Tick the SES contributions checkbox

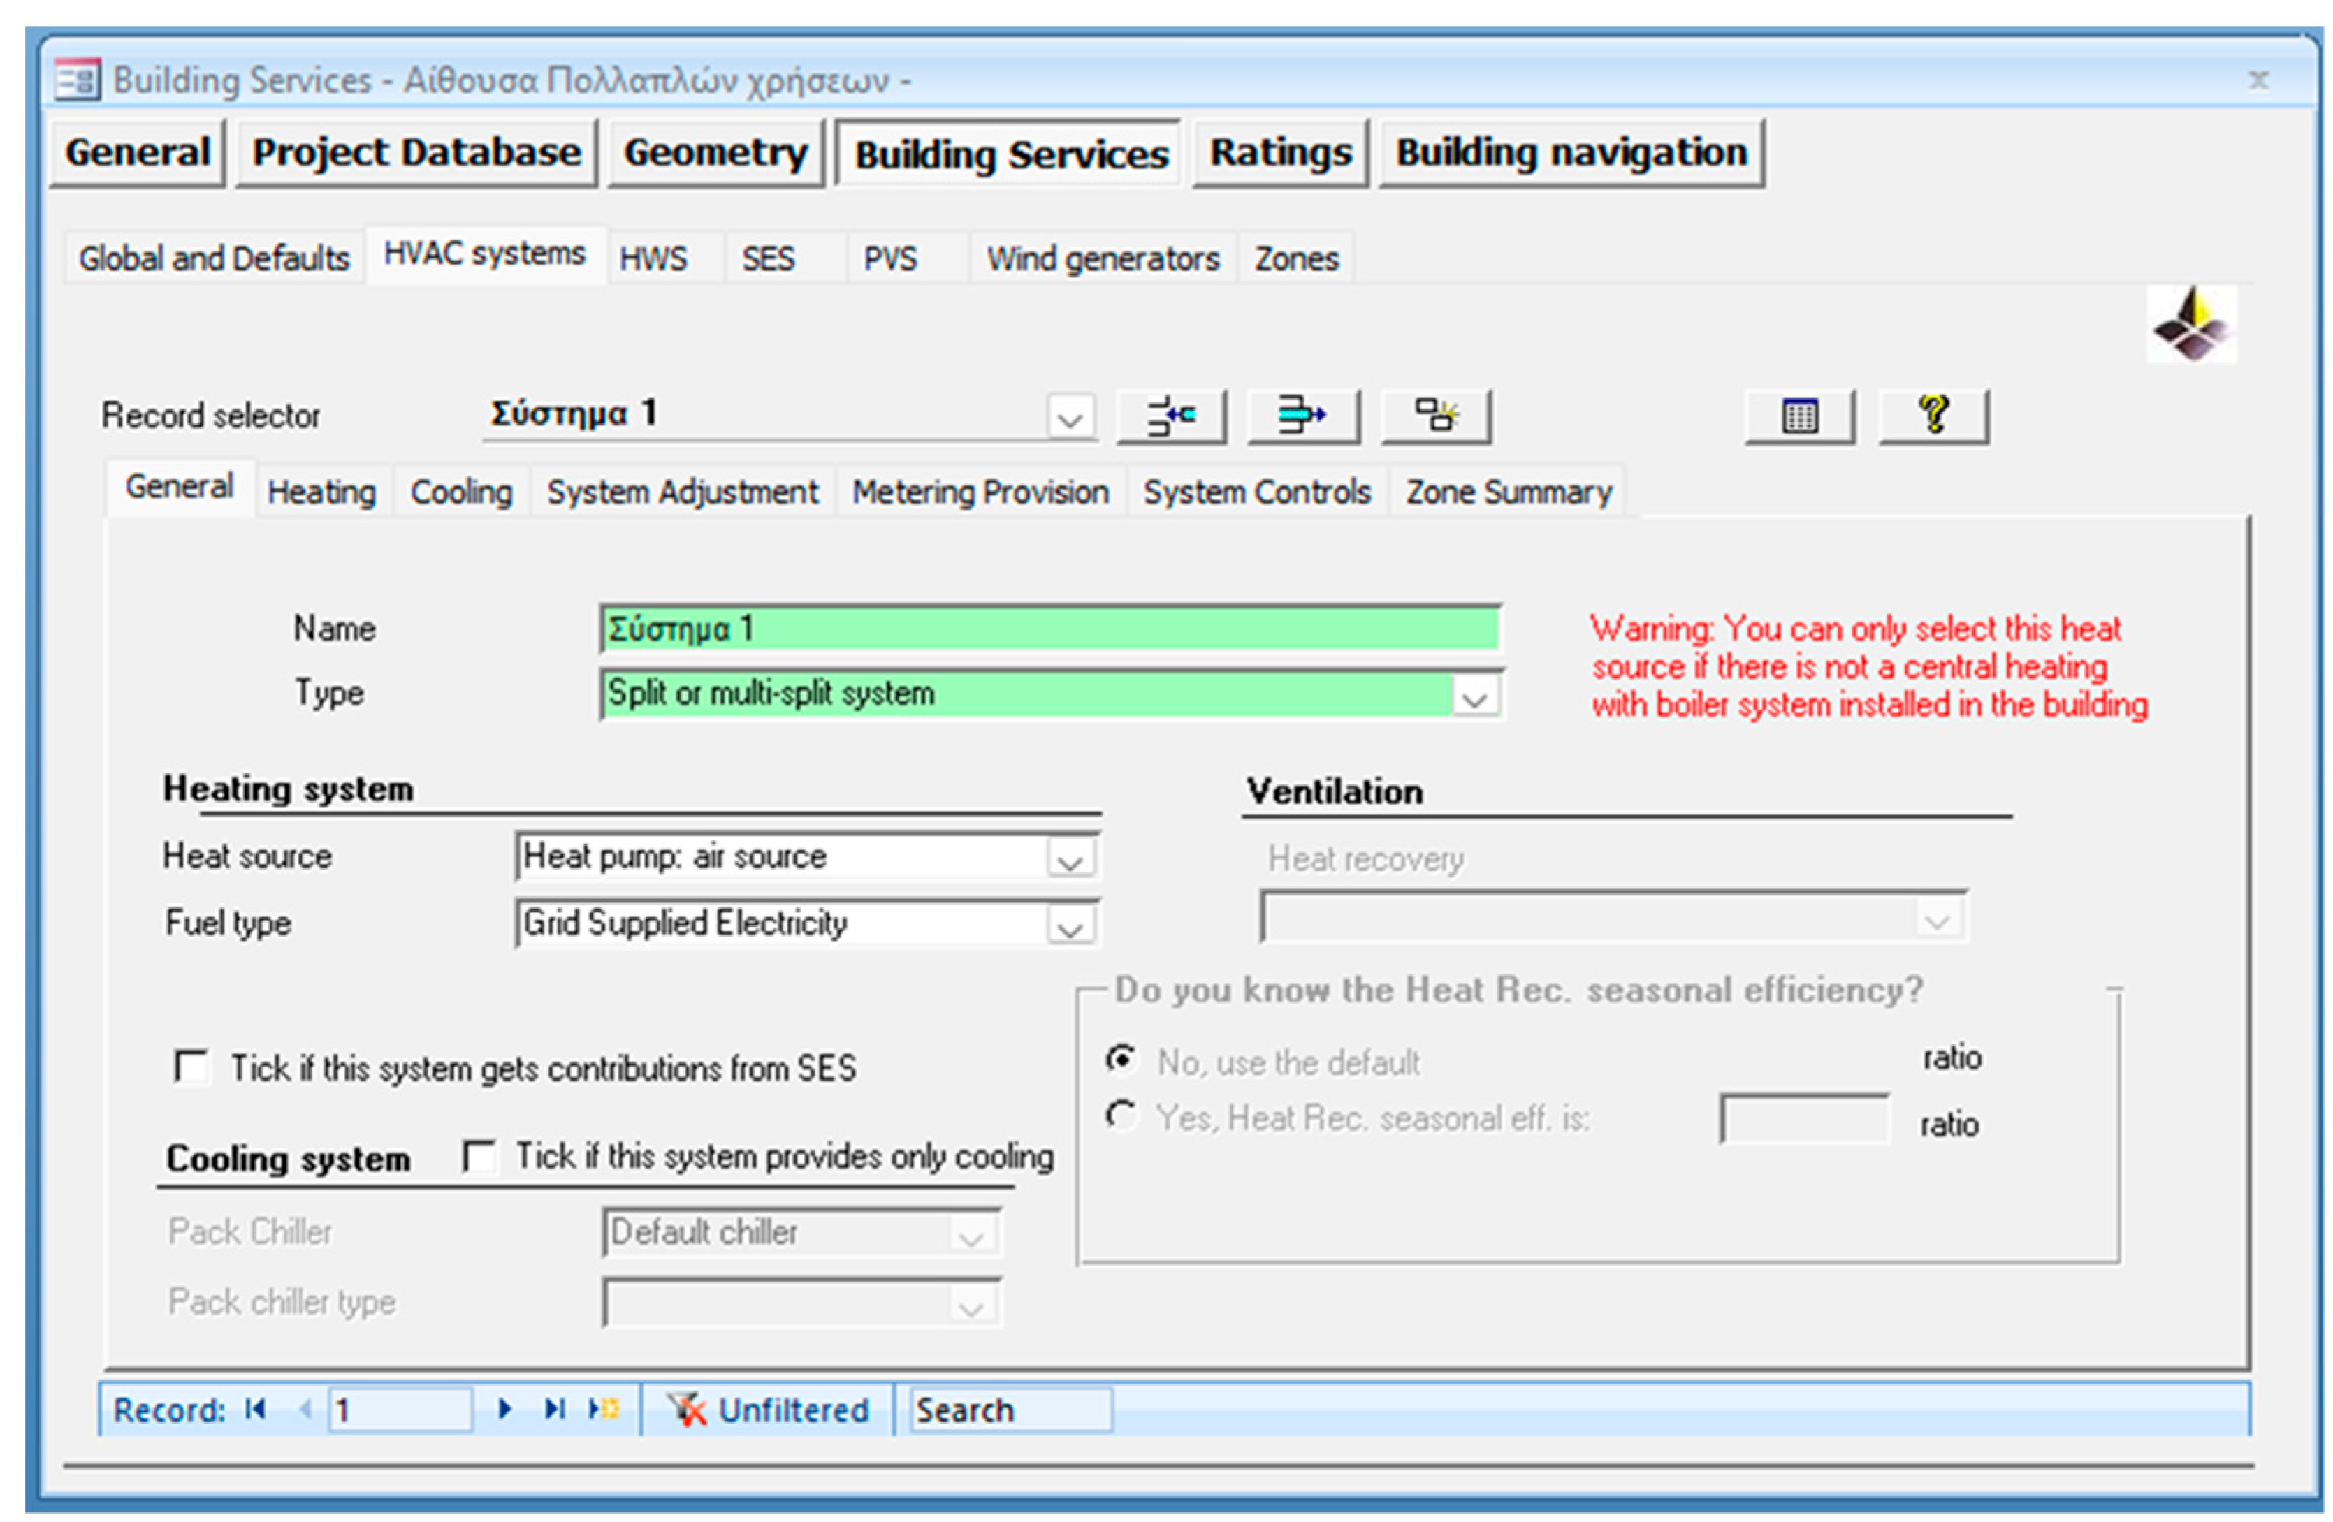pos(191,1067)
